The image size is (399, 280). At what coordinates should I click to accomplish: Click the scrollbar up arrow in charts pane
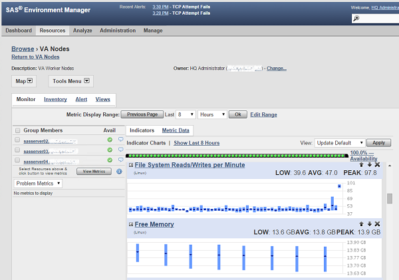point(390,166)
